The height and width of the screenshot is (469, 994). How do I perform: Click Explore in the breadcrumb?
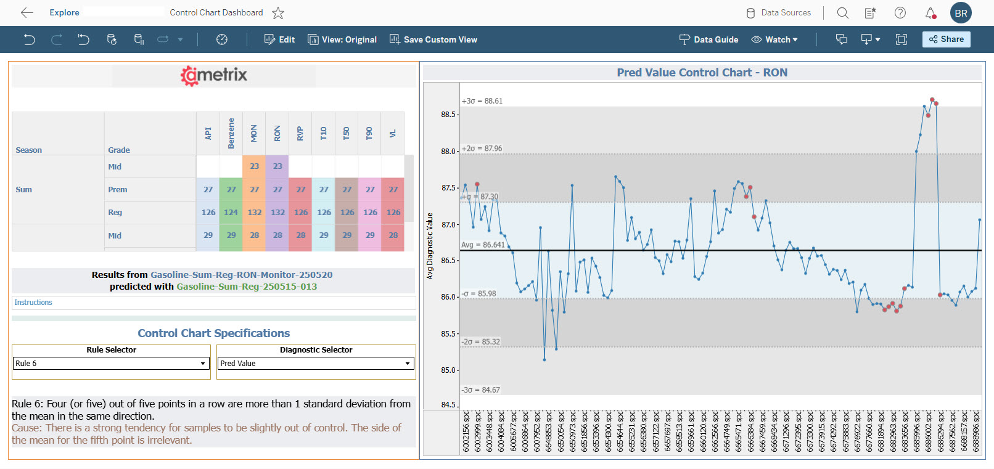pos(64,12)
